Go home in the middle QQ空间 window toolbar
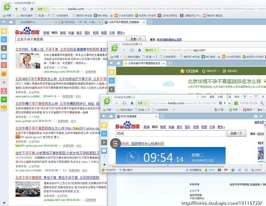This screenshot has height=206, width=266. click(139, 50)
